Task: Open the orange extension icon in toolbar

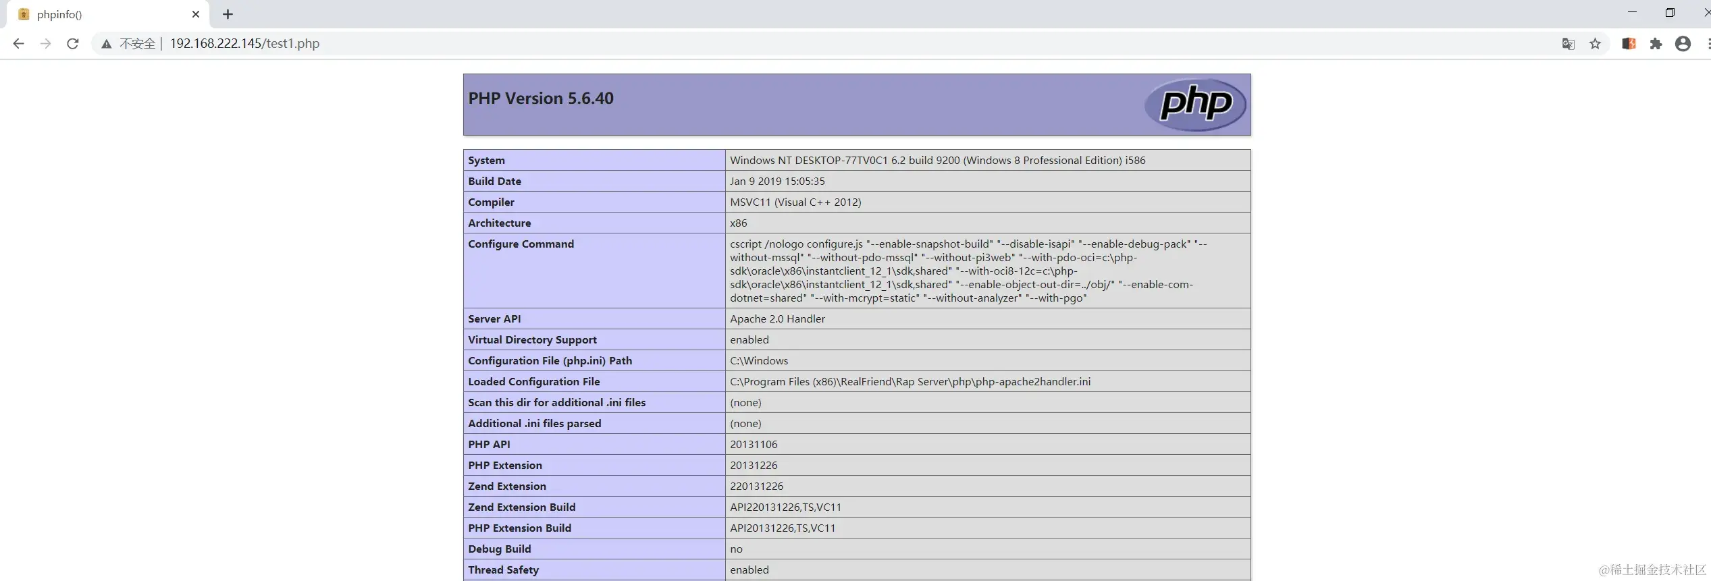Action: (x=1629, y=44)
